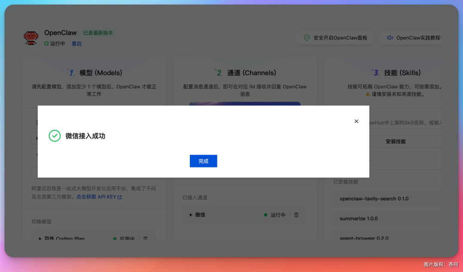463x272 pixels.
Task: Click the green success checkmark in the dialog
Action: (55, 136)
